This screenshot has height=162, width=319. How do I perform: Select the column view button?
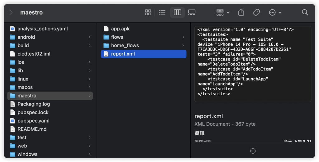tap(177, 12)
